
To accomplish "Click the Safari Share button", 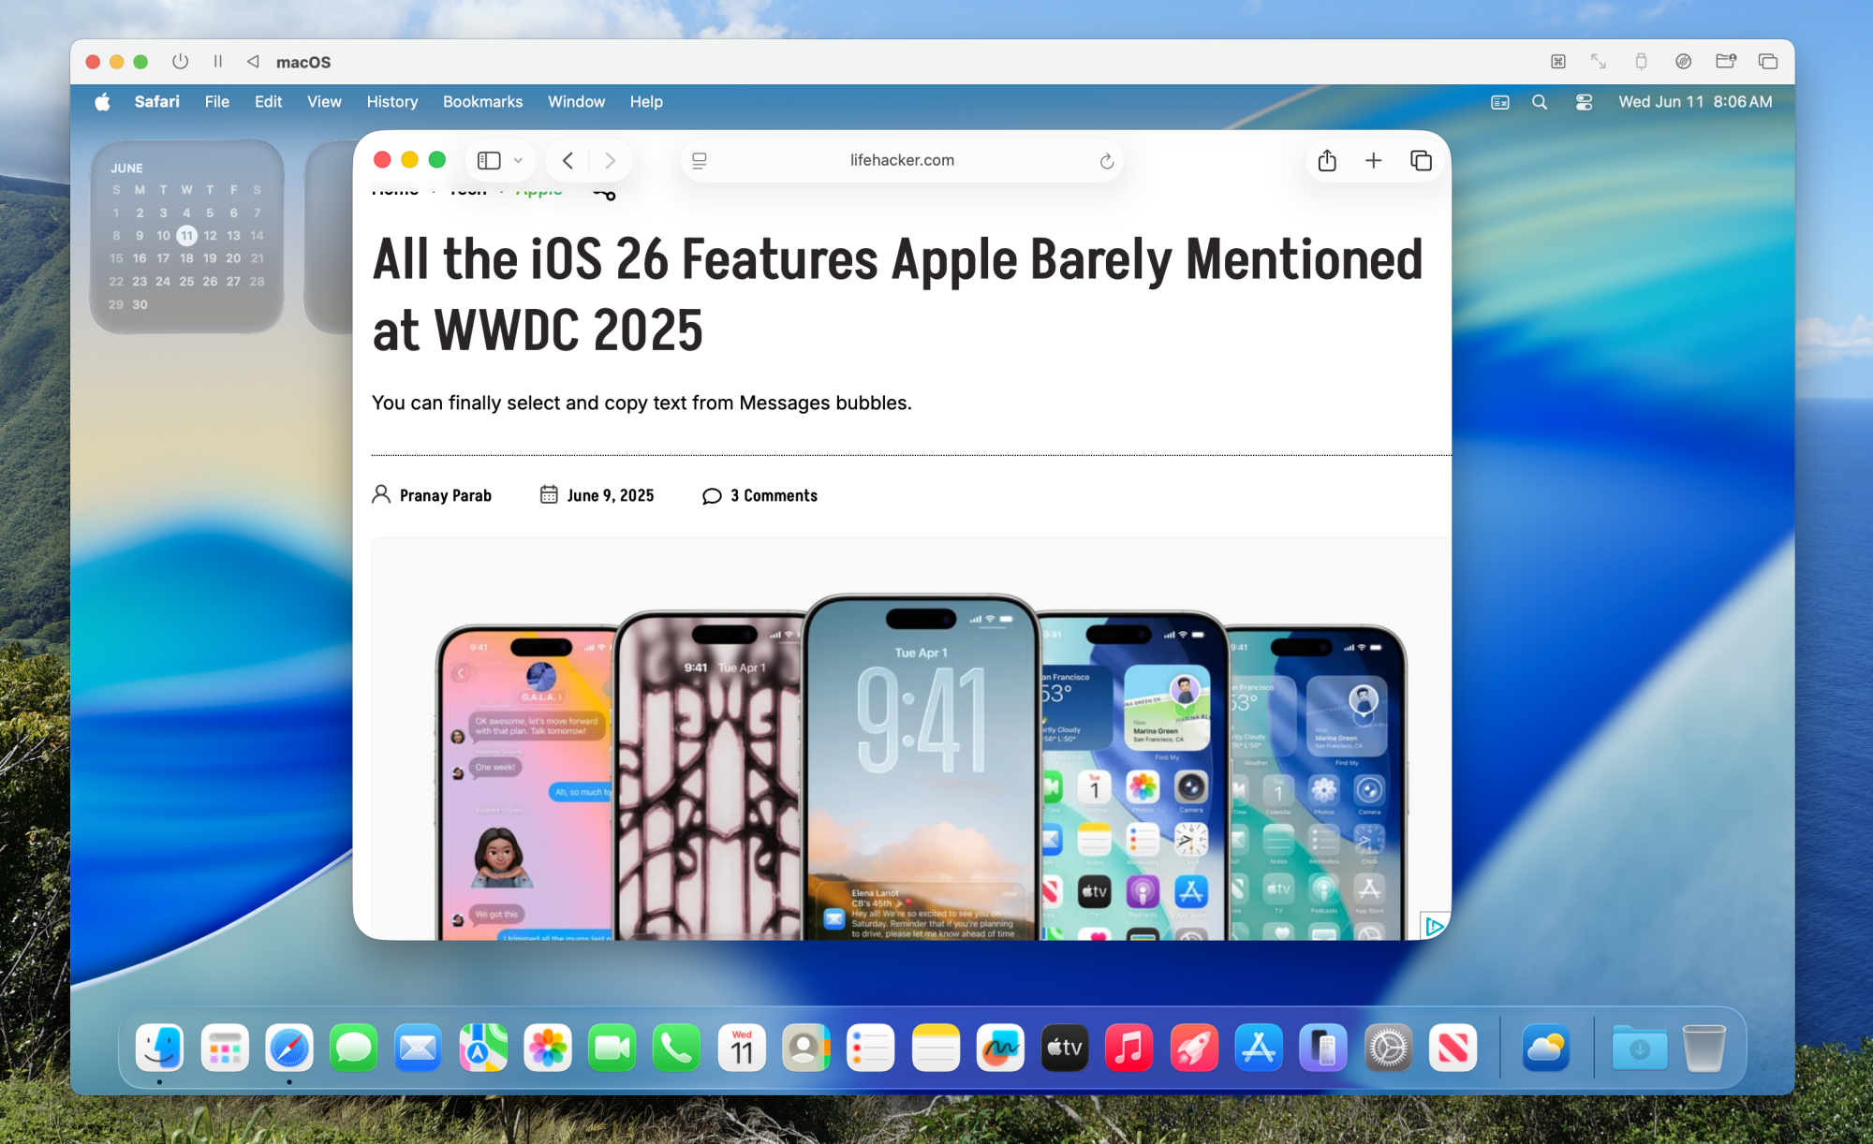I will [1327, 160].
